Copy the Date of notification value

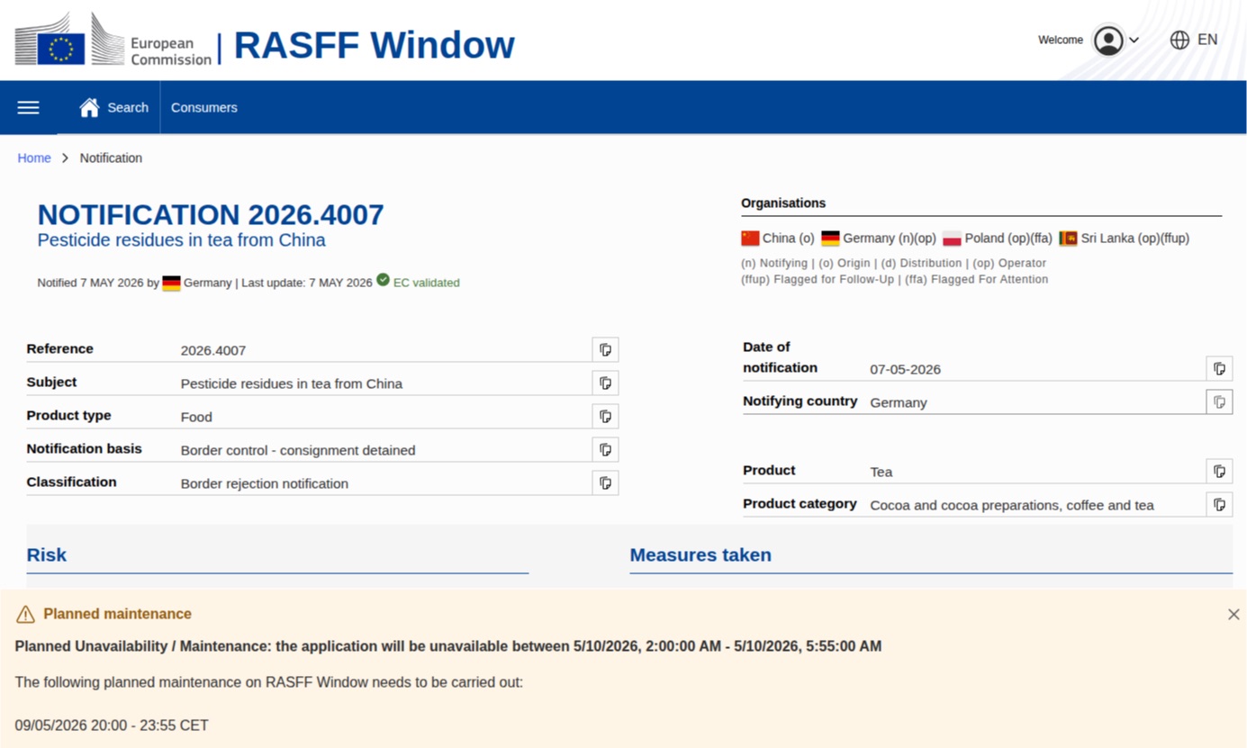(1219, 369)
